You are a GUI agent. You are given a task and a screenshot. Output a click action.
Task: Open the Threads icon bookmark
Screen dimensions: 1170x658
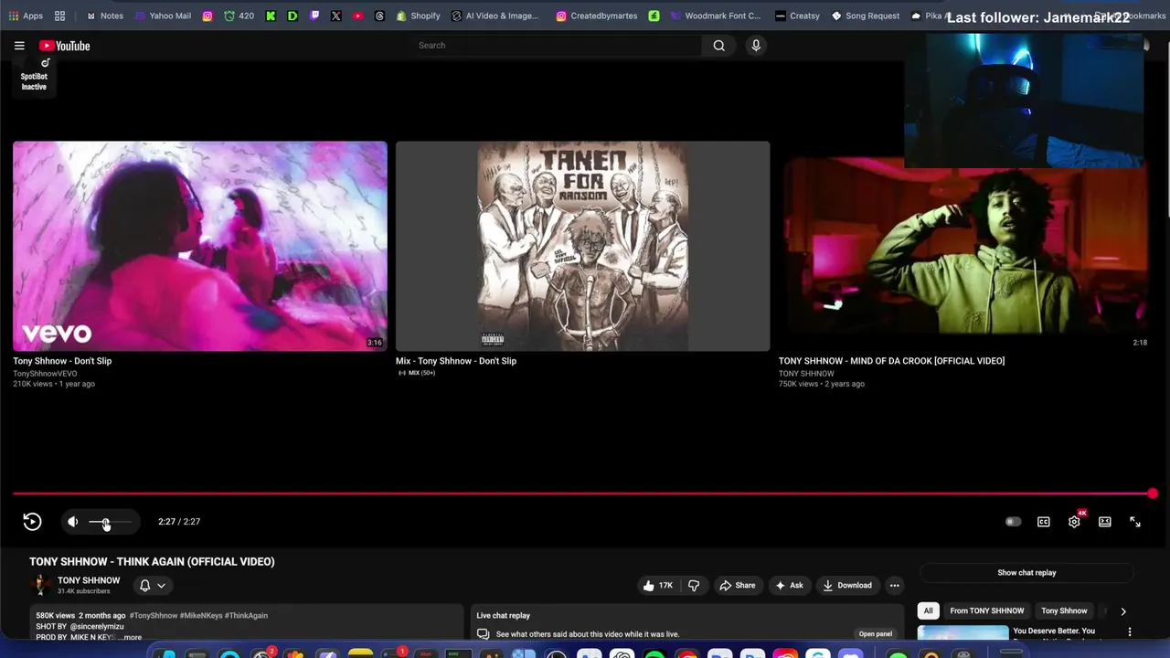(x=379, y=16)
